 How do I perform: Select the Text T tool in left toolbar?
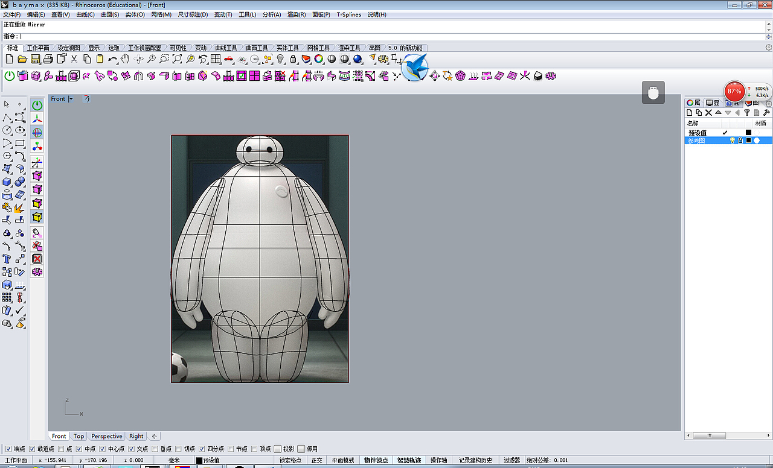point(7,259)
